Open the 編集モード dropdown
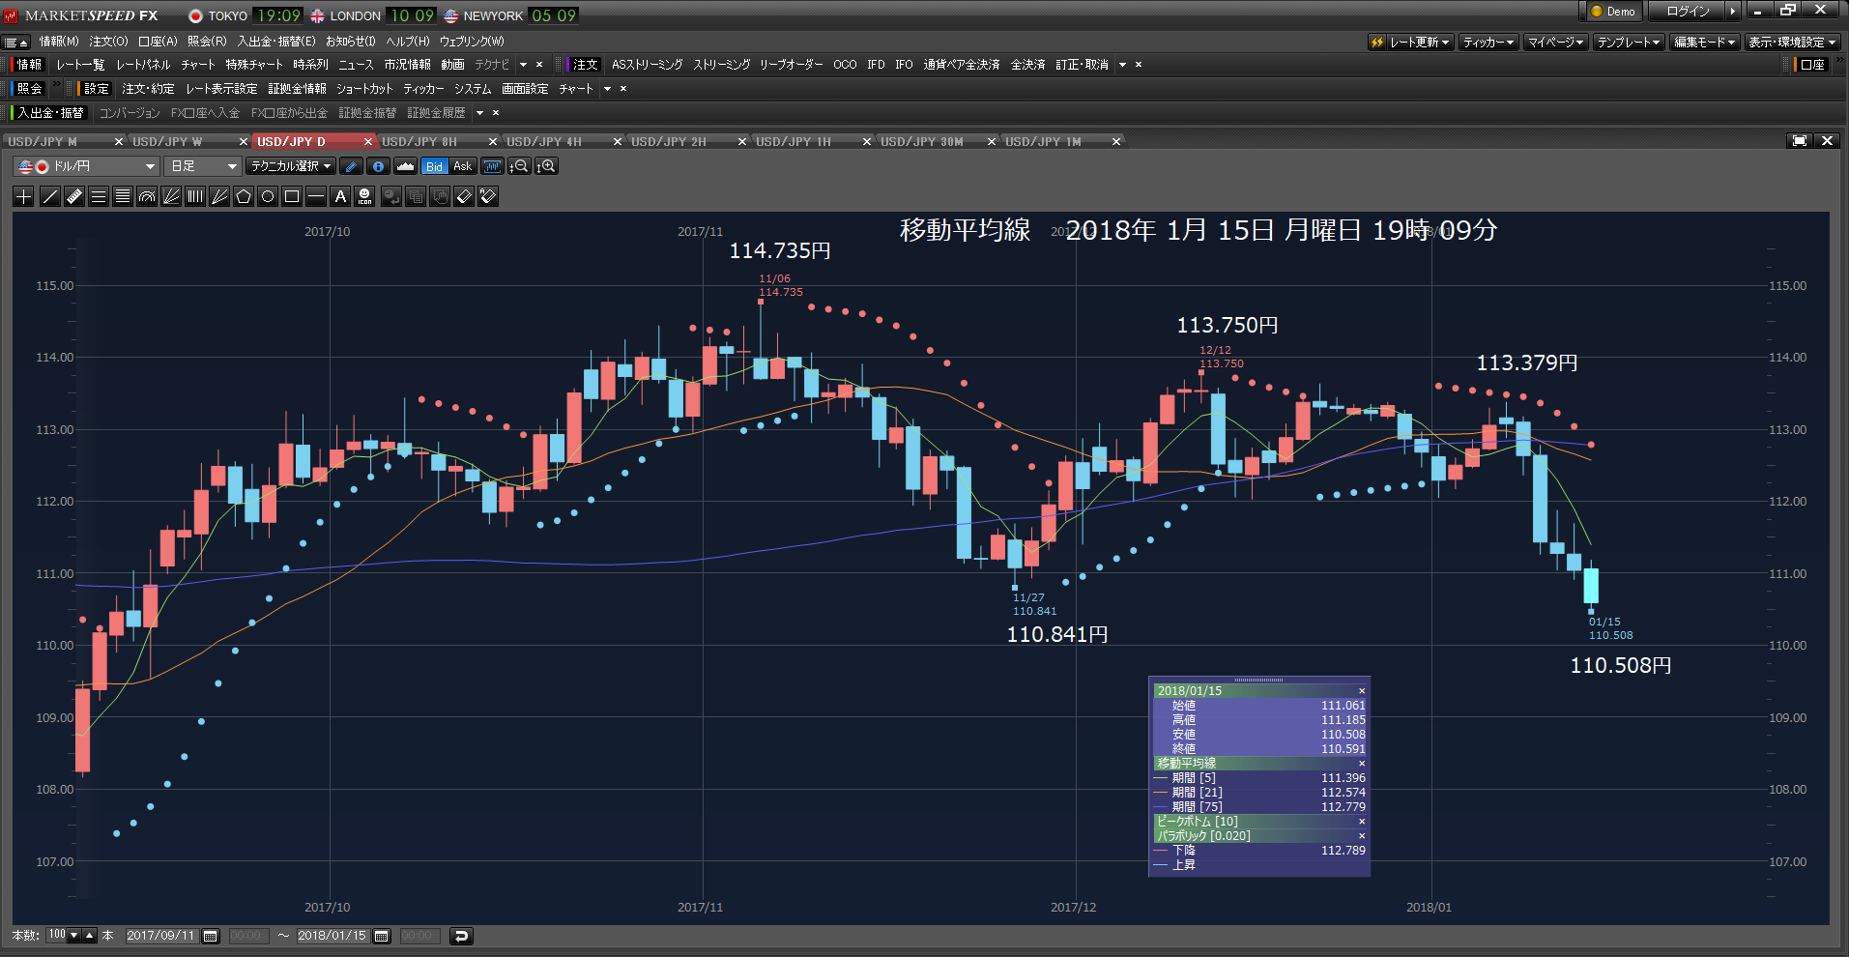 [x=1705, y=43]
